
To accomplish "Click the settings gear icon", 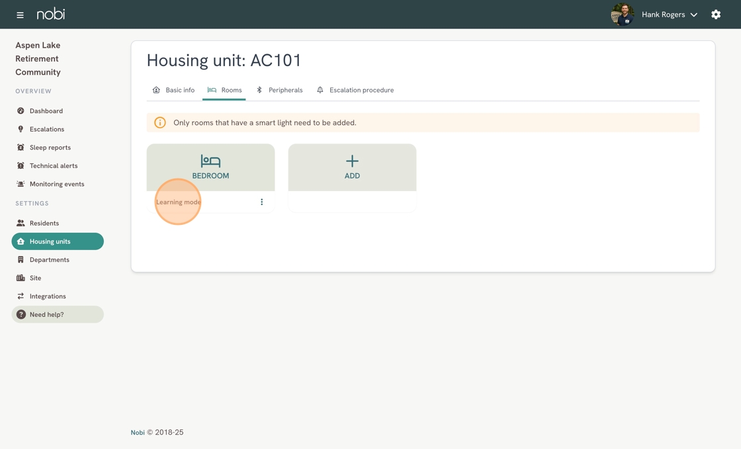I will (x=716, y=15).
